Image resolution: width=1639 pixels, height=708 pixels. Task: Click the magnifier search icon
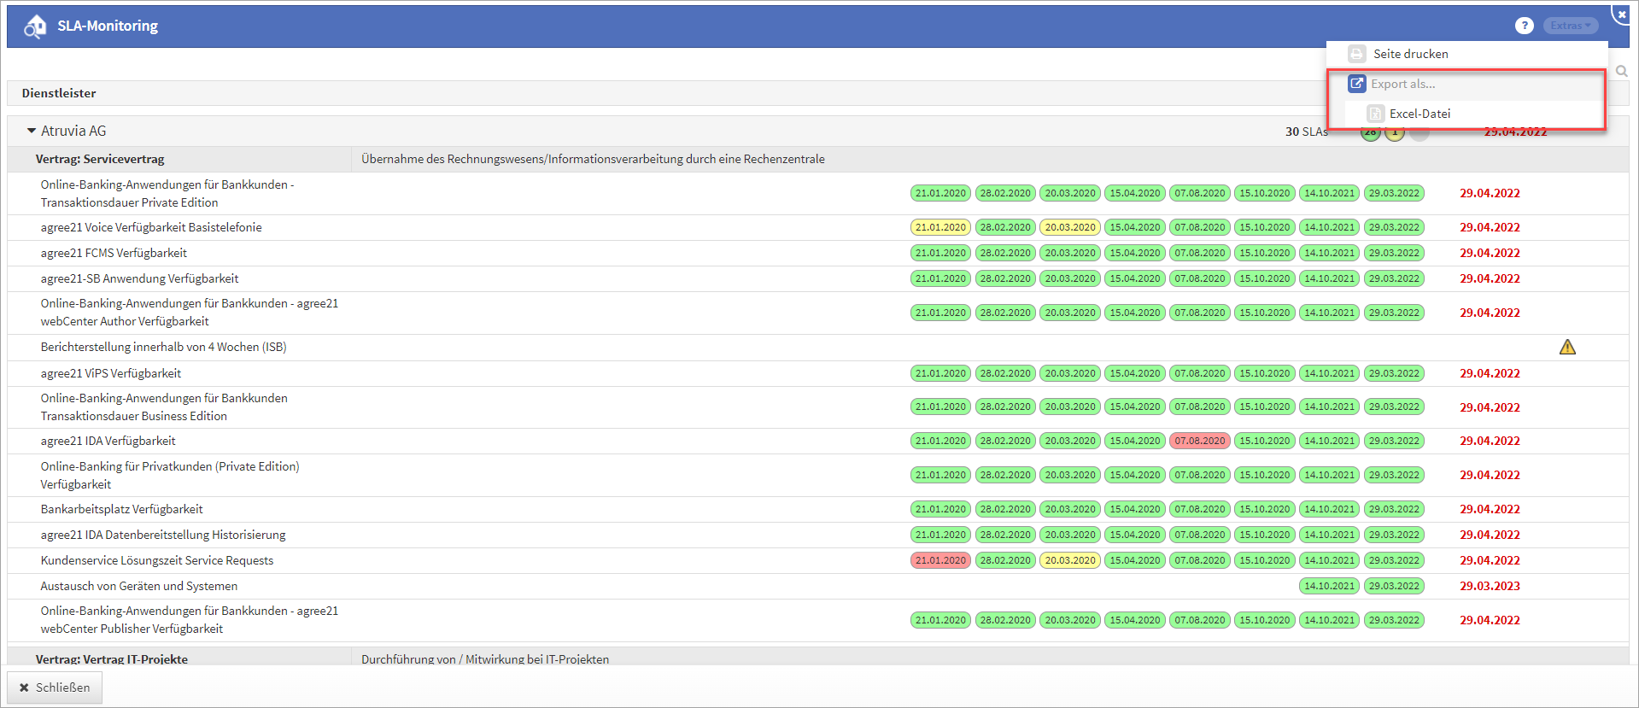pyautogui.click(x=1621, y=72)
